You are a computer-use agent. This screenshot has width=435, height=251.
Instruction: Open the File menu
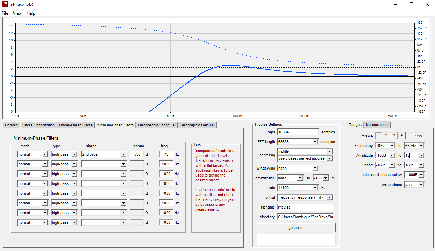tap(5, 13)
